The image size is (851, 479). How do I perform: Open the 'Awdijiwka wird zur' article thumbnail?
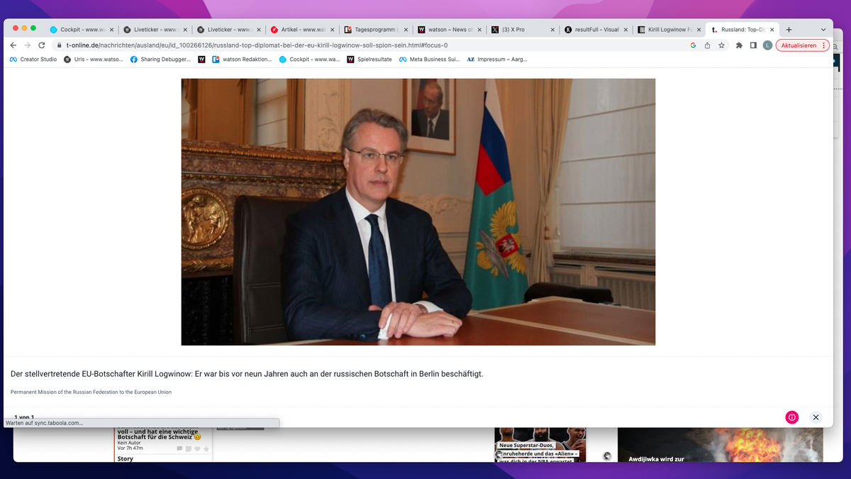(720, 444)
